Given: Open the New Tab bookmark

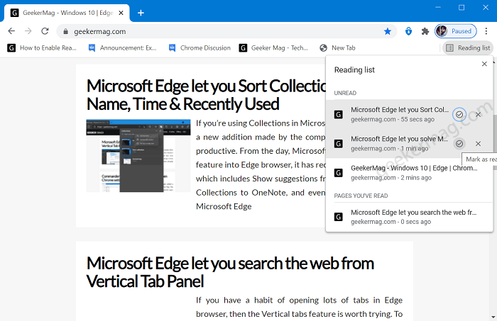Looking at the screenshot, I should [337, 47].
